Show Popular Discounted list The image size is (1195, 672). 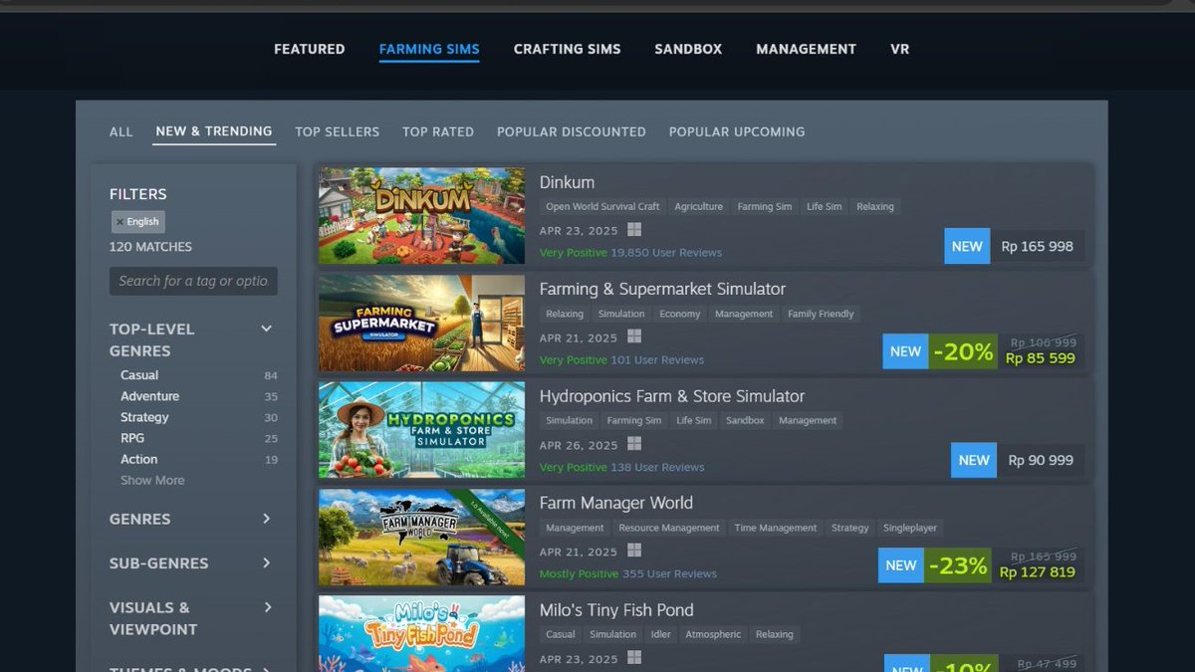(x=572, y=131)
